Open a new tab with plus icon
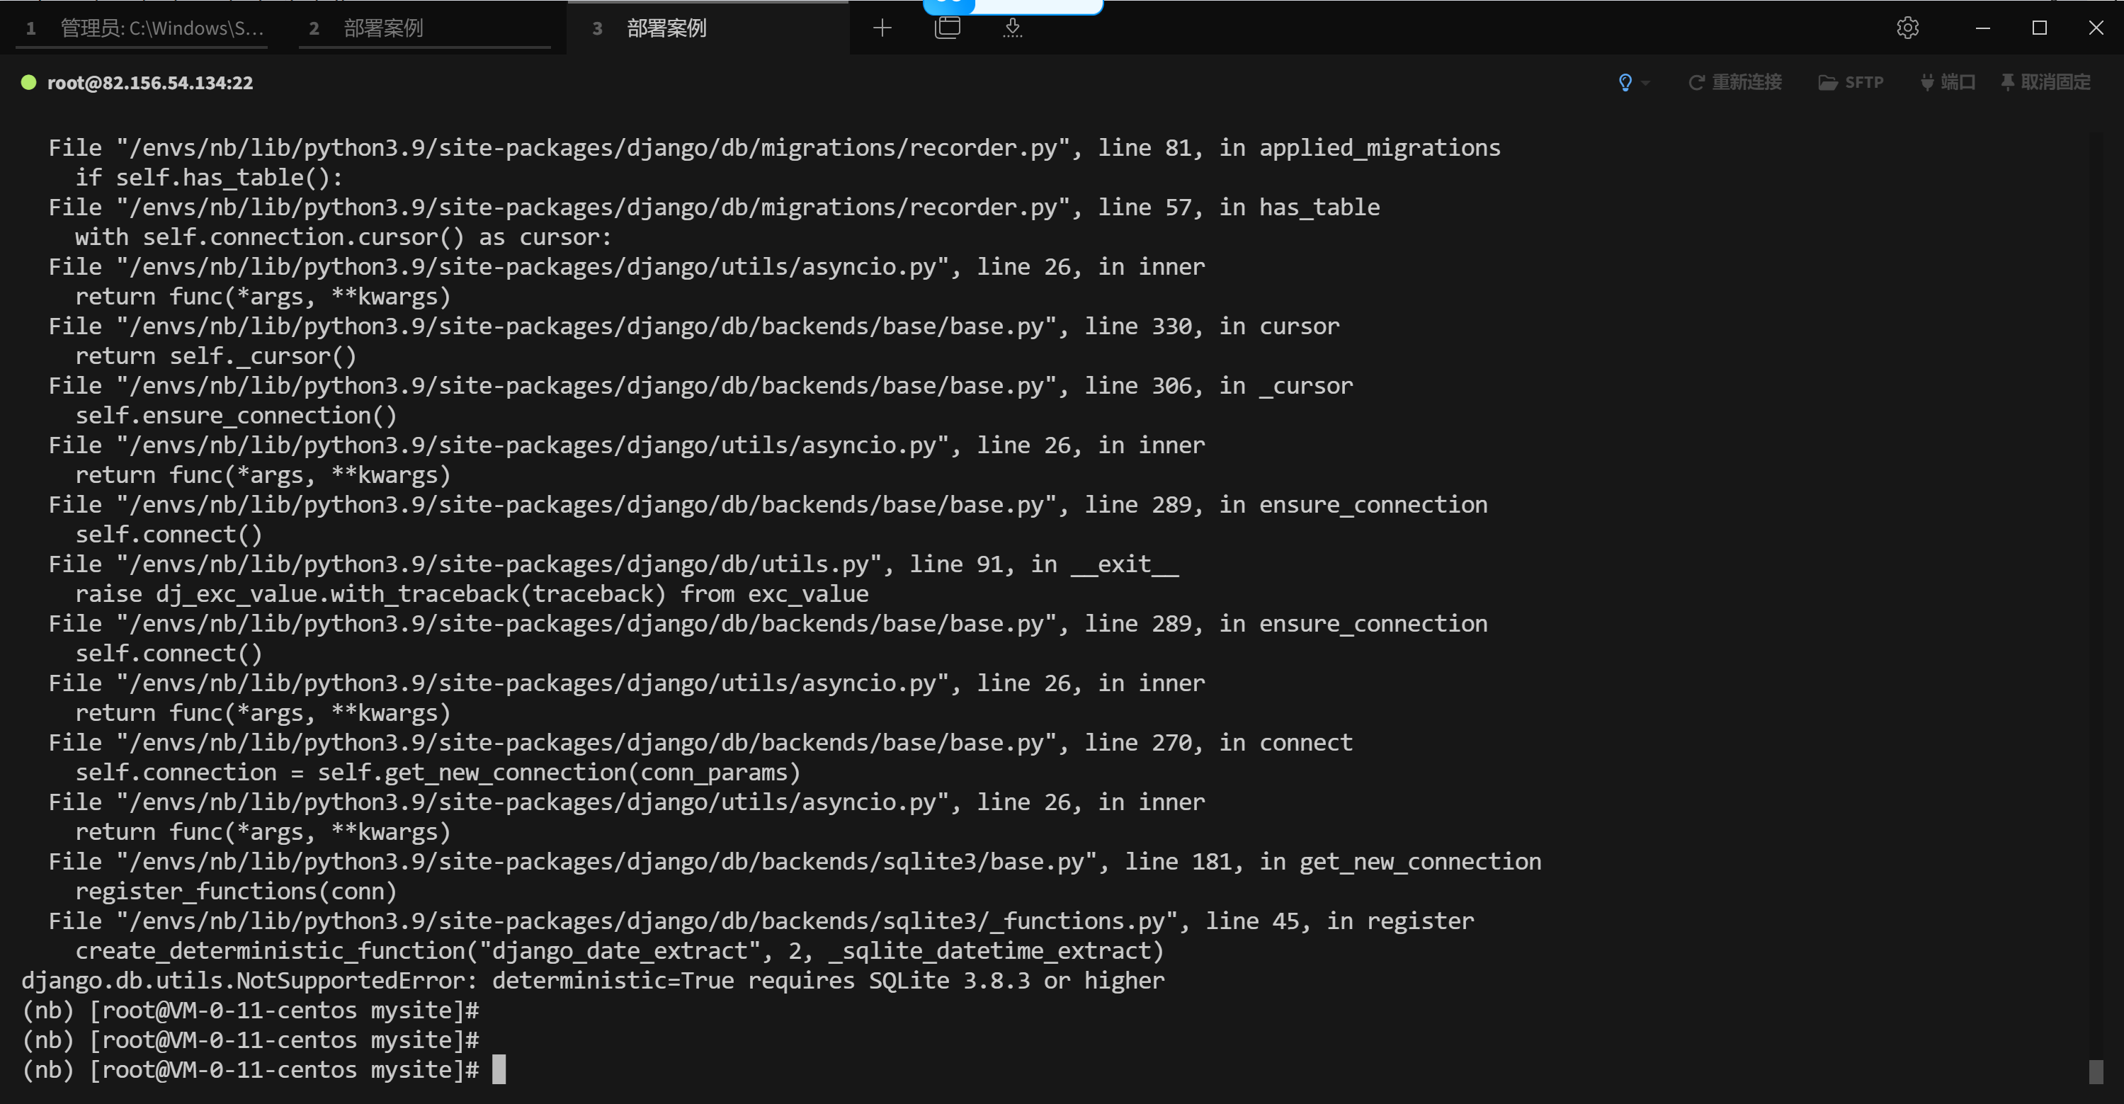2124x1104 pixels. tap(882, 28)
